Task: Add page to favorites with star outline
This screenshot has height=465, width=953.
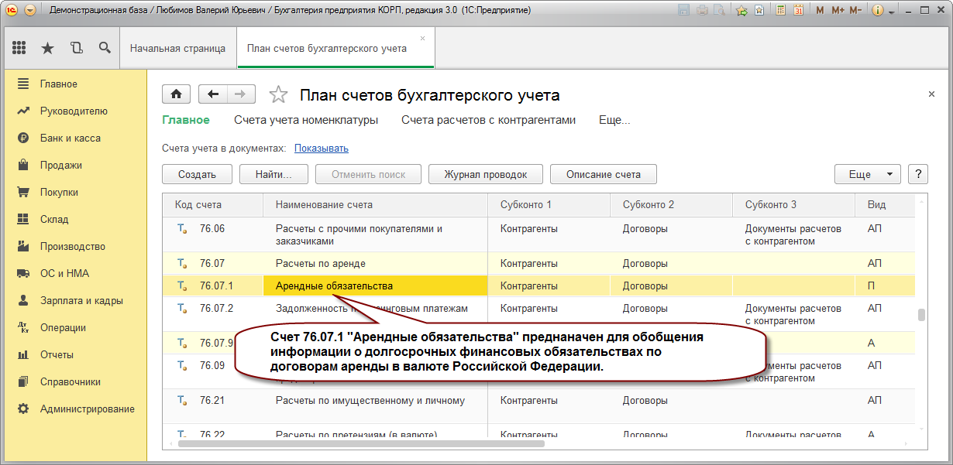Action: point(278,94)
